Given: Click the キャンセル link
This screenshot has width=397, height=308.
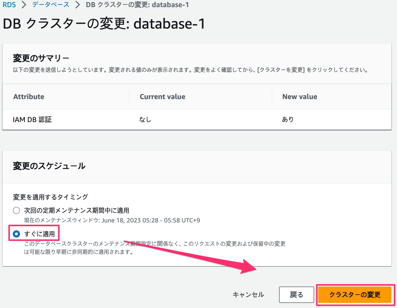Looking at the screenshot, I should point(248,294).
